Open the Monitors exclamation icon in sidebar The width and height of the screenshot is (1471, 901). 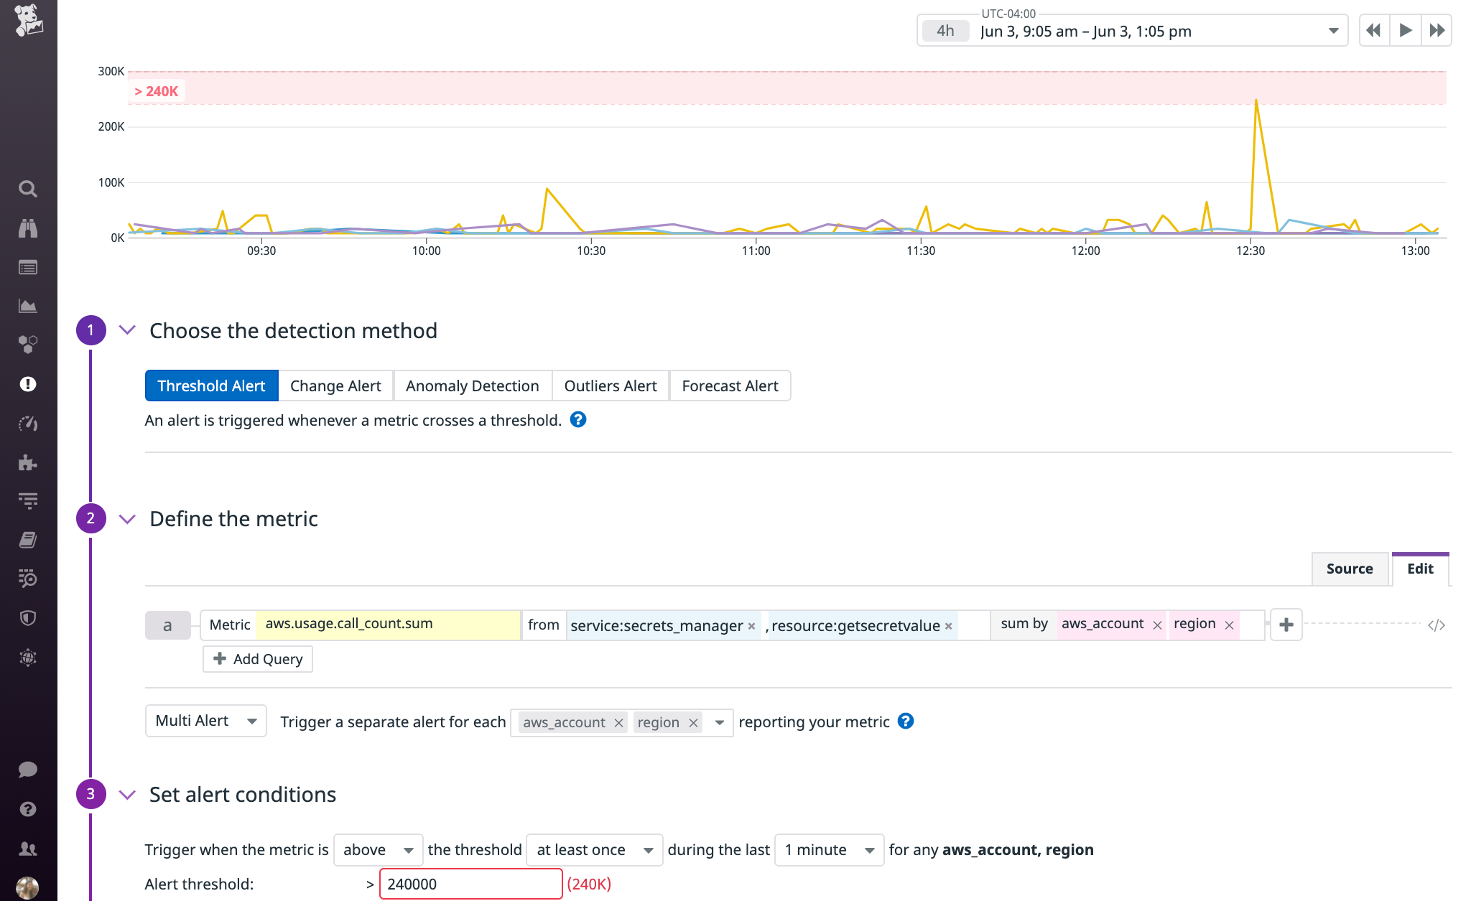click(28, 383)
